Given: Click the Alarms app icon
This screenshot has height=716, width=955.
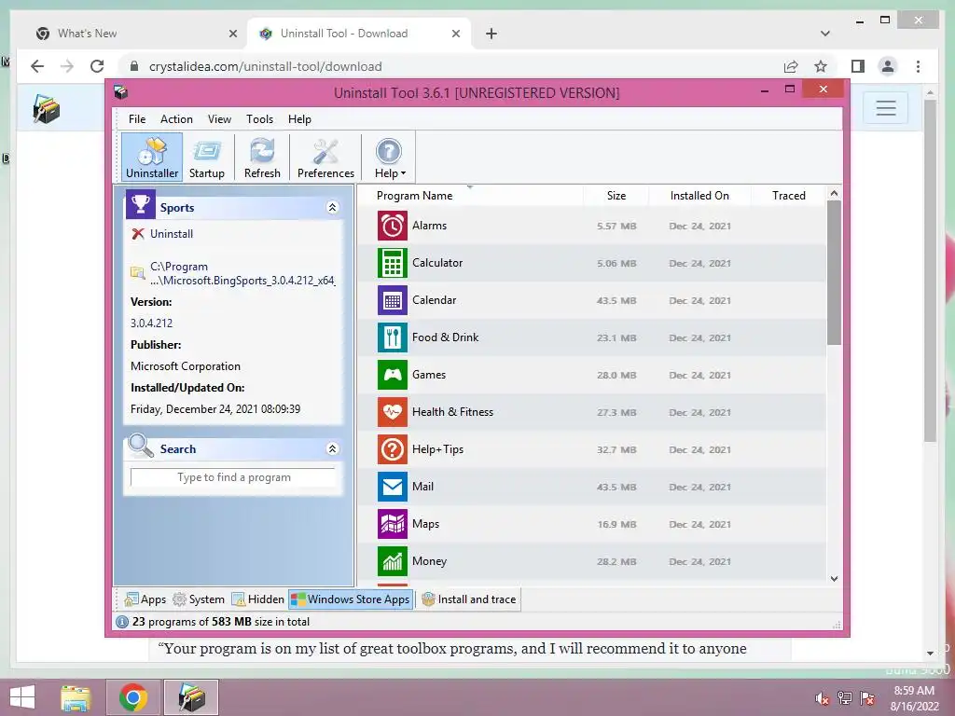Looking at the screenshot, I should point(393,226).
